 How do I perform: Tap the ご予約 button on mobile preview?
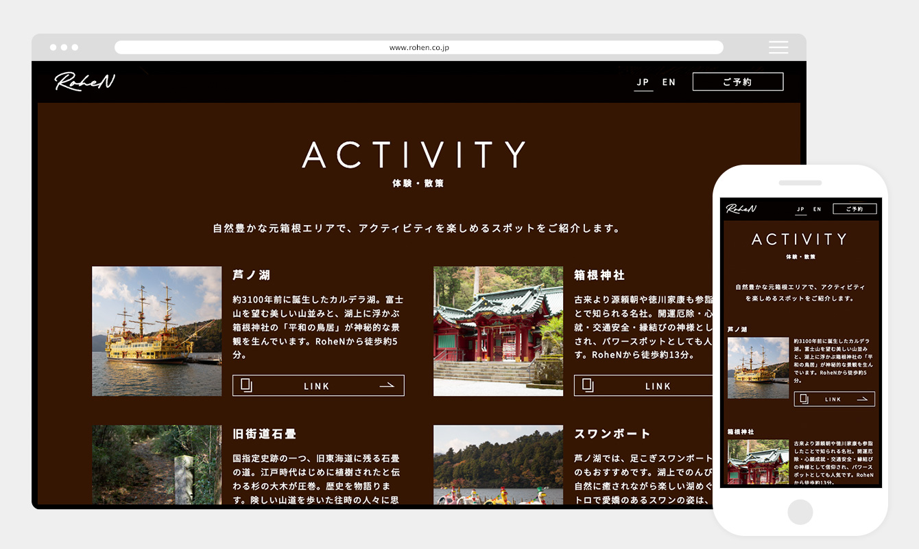[x=855, y=209]
